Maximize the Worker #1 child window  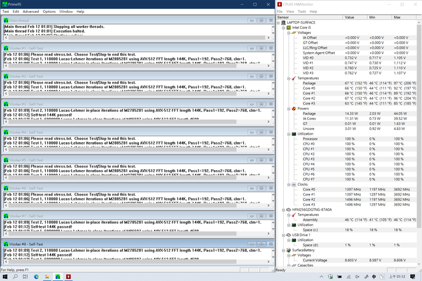pos(261,48)
